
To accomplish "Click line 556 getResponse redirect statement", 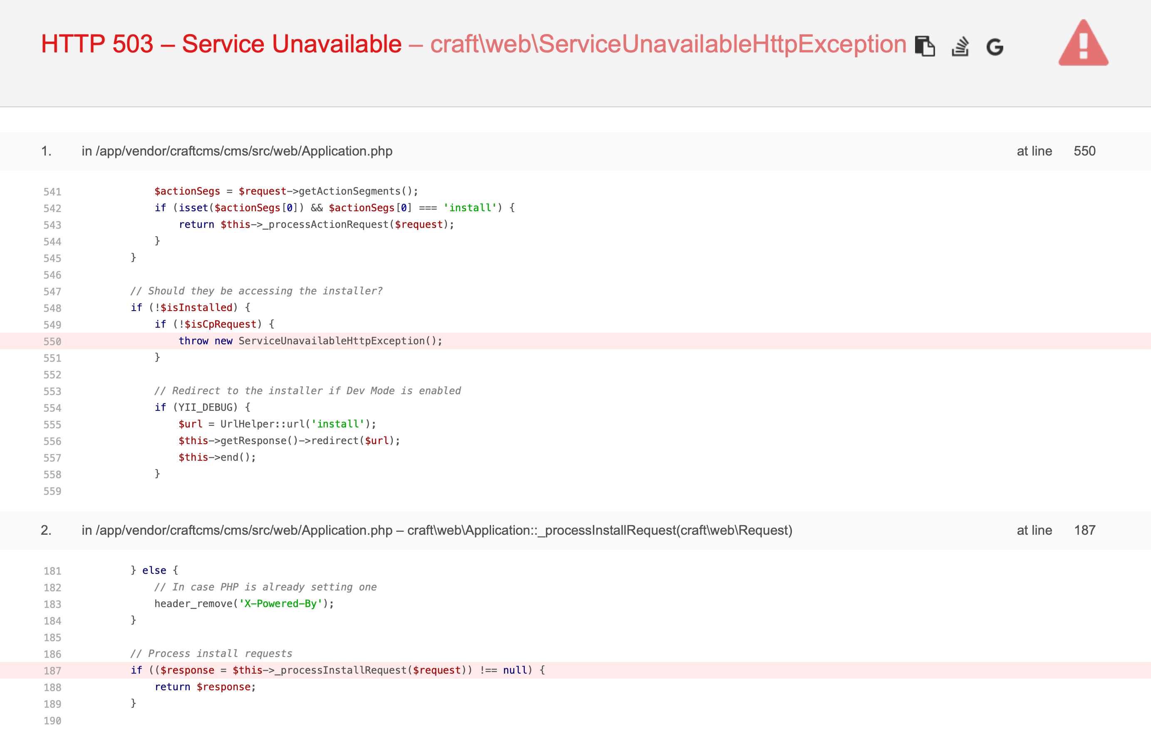I will (x=289, y=440).
